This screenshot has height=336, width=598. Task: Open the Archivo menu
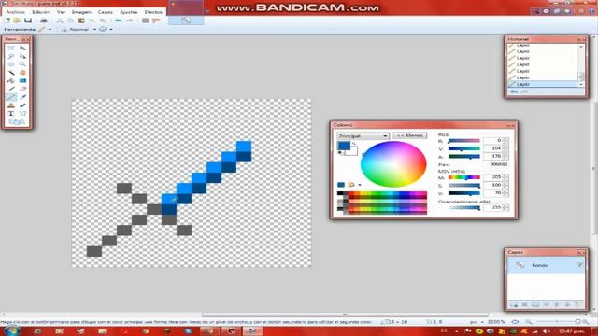click(15, 12)
